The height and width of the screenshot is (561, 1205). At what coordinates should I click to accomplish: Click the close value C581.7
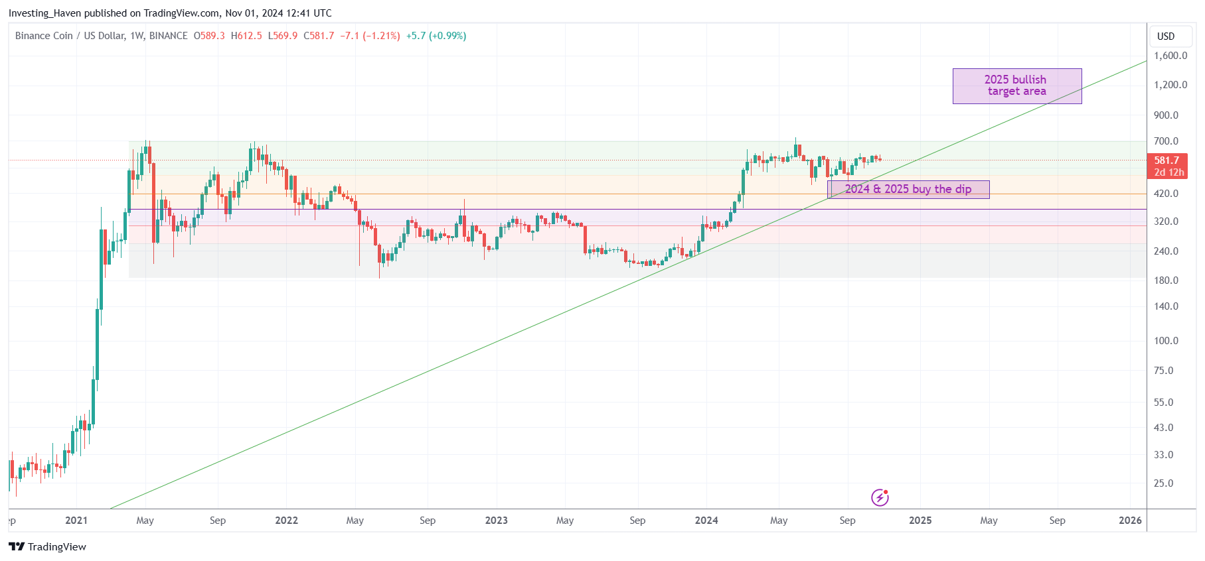pos(319,36)
